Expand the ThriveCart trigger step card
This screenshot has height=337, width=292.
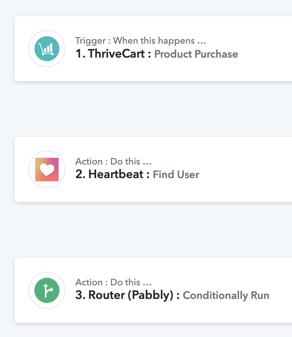click(x=153, y=49)
